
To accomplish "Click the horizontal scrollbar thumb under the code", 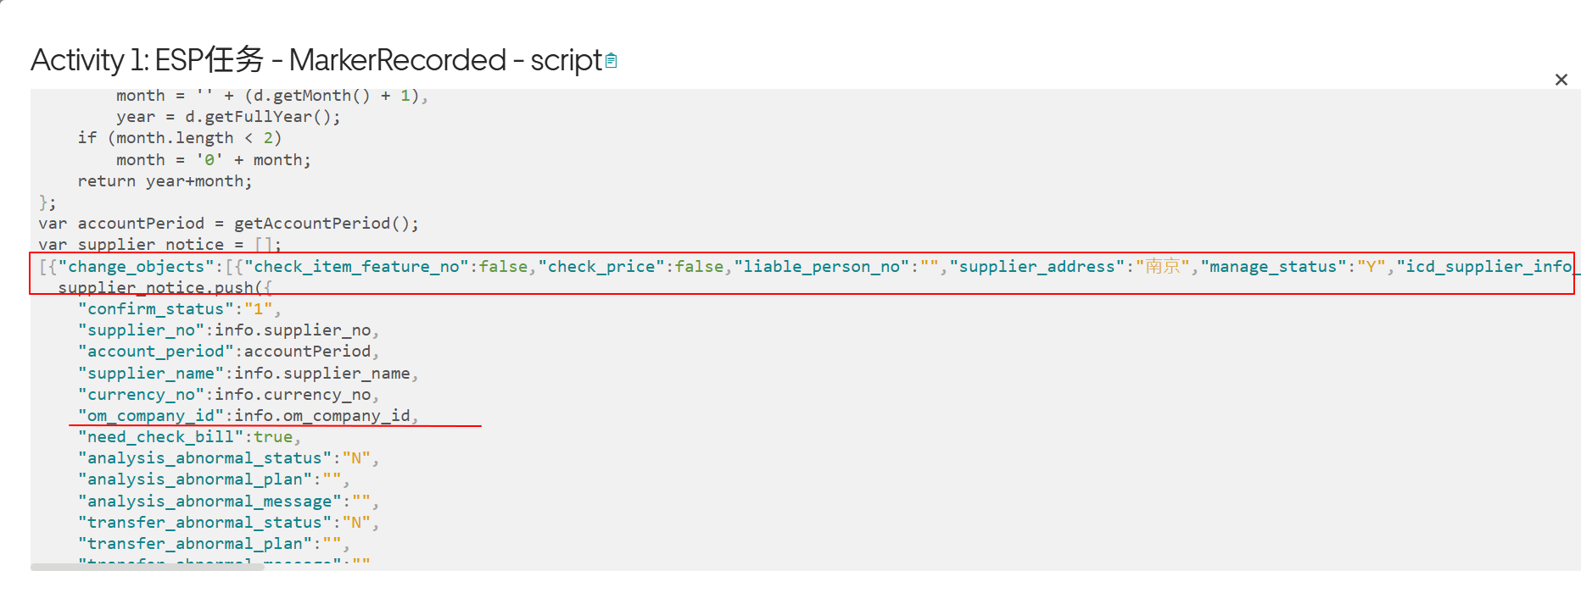I will click(148, 567).
